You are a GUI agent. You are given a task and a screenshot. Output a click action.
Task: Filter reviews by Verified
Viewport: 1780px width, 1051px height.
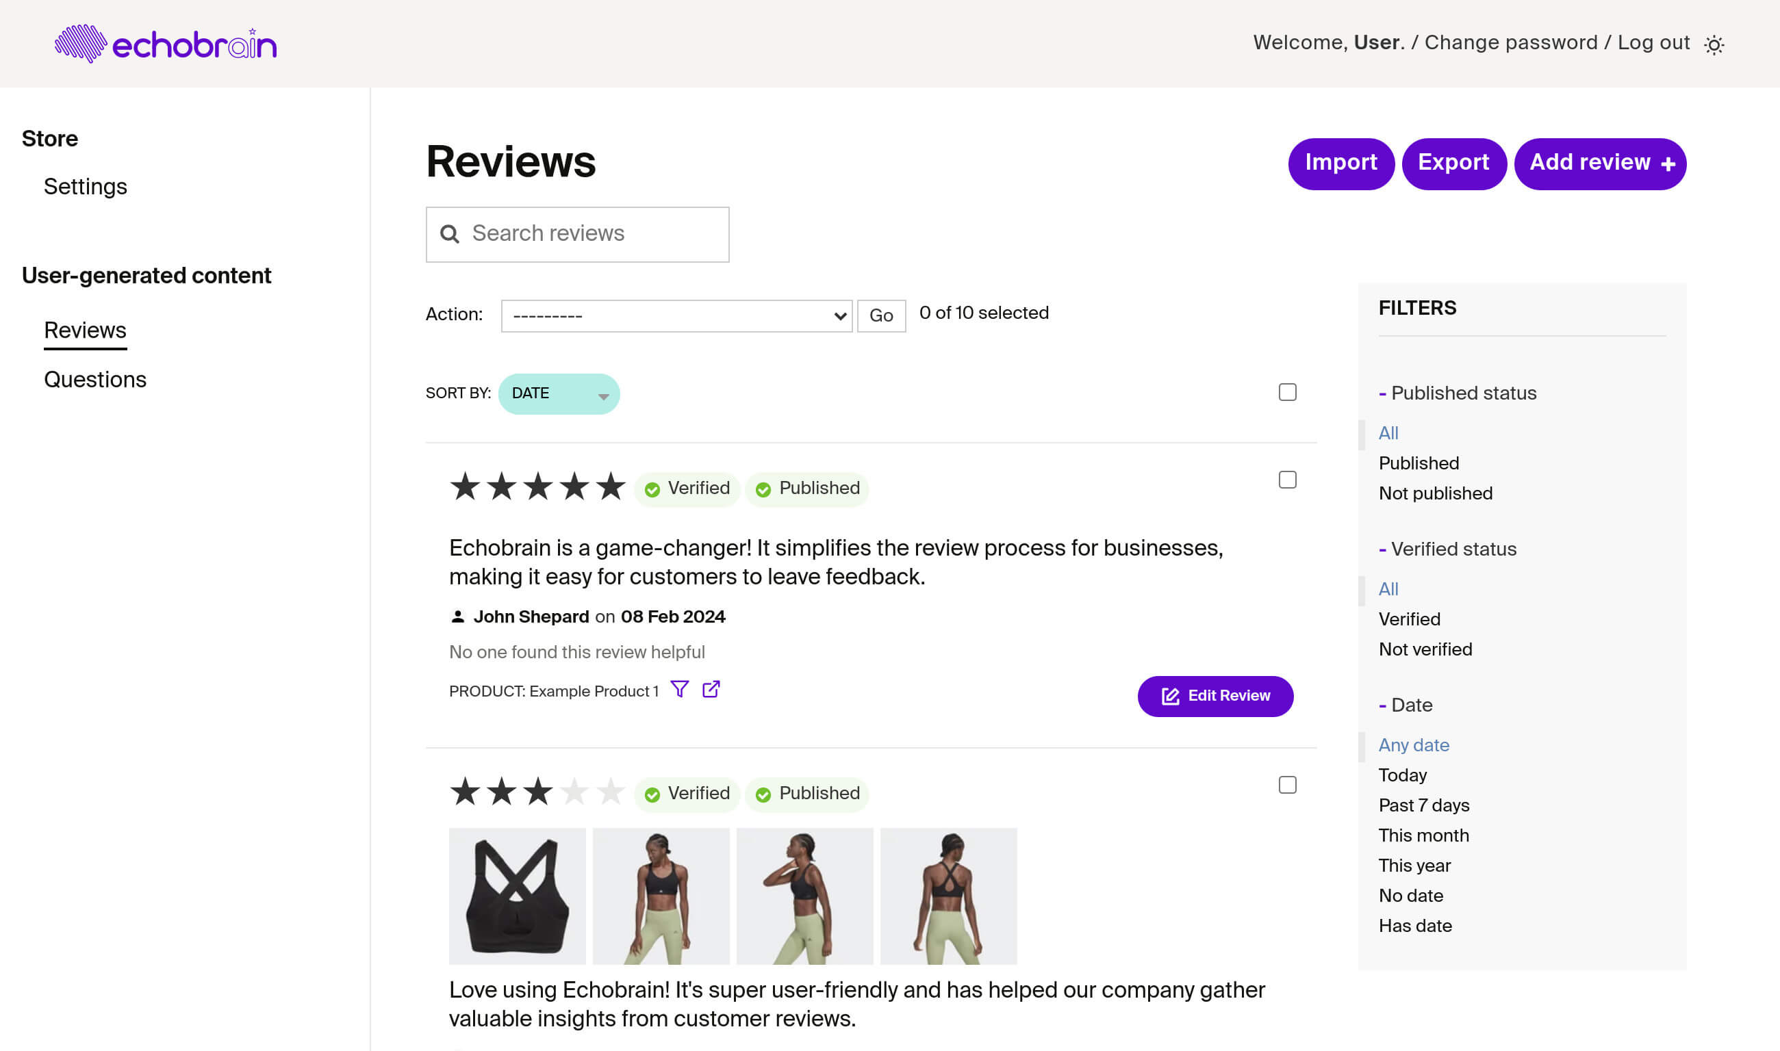1410,620
